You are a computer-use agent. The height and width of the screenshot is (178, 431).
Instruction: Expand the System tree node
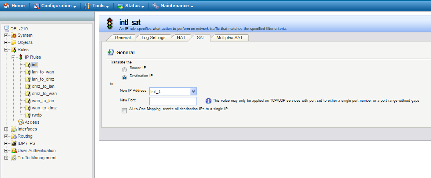pyautogui.click(x=6, y=36)
